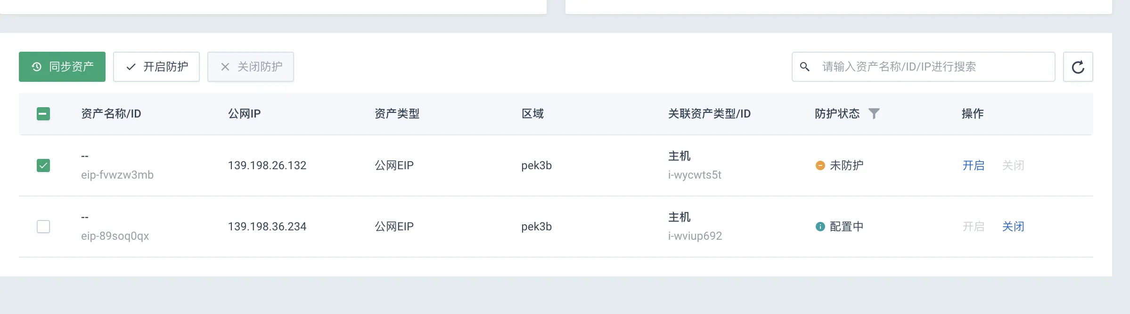Uncheck the eip-fvwzw3mb row checkbox
This screenshot has height=314, width=1130.
coord(43,165)
